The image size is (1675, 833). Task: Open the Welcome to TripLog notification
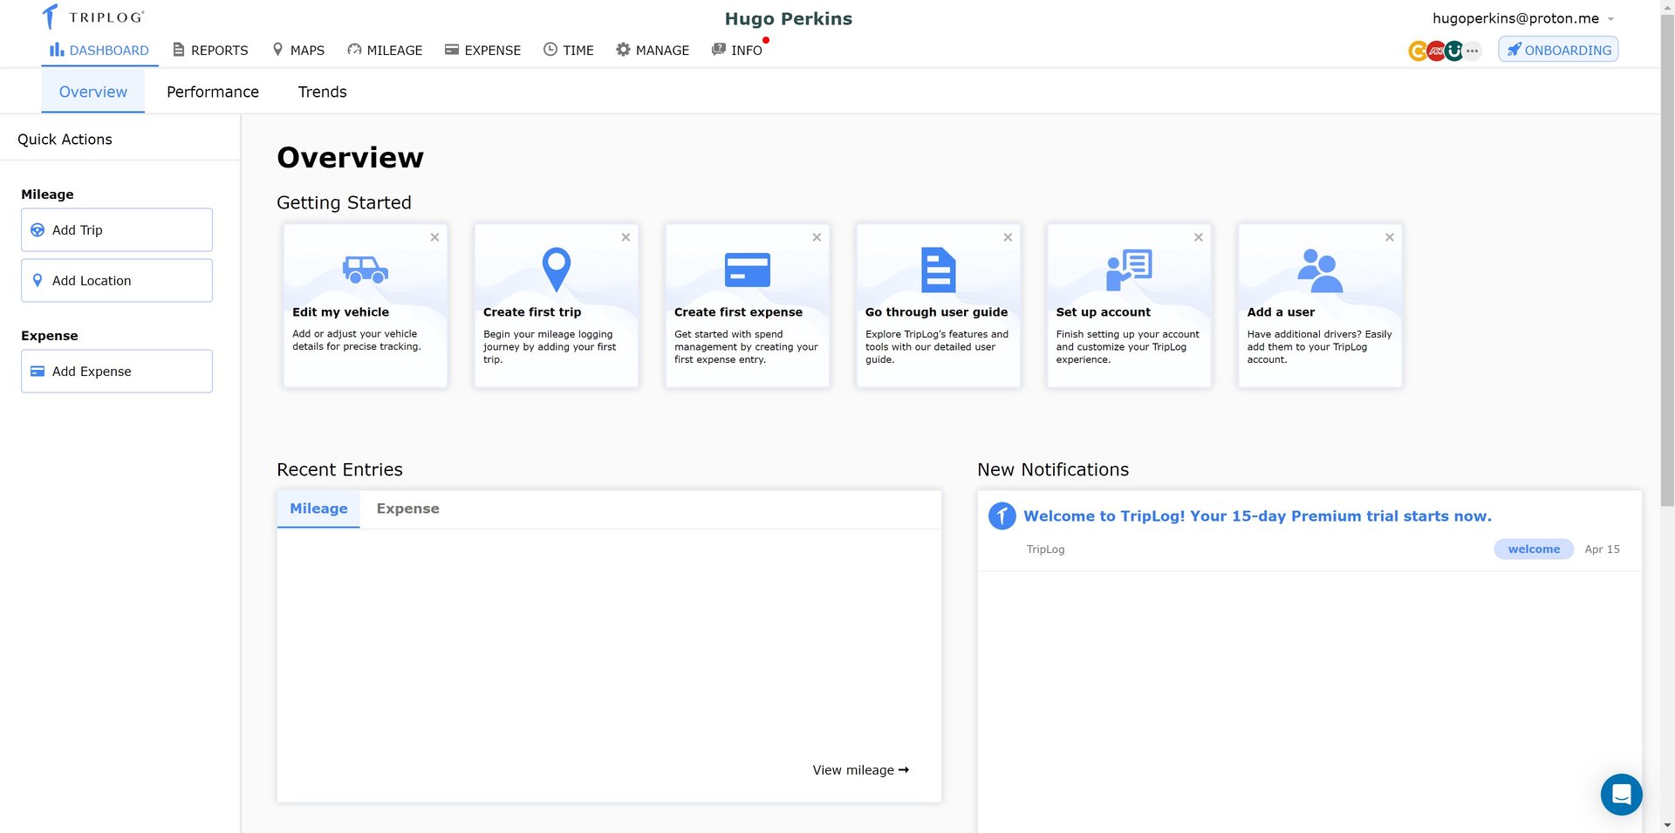pos(1257,516)
